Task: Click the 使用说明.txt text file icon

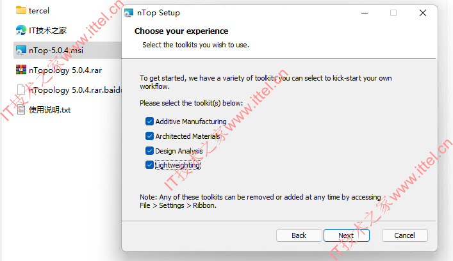Action: (21, 109)
